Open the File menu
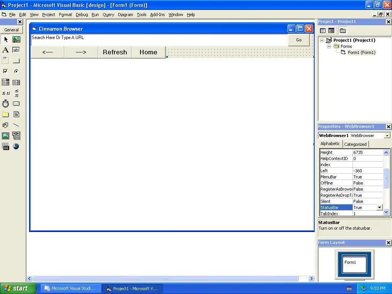Screen dimensions: 392x294 (12, 15)
